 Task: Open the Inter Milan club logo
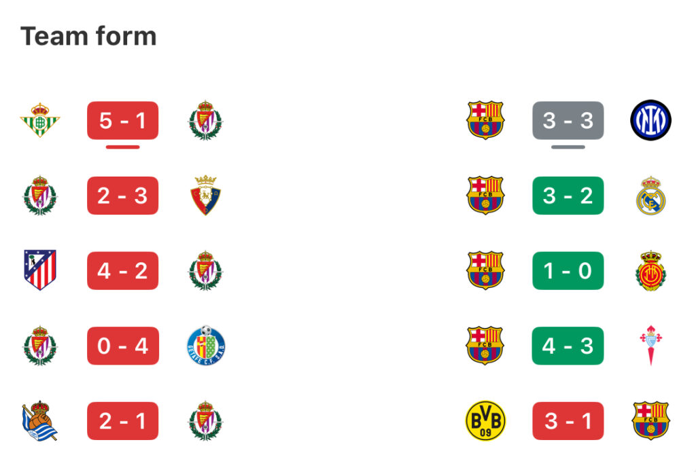650,120
